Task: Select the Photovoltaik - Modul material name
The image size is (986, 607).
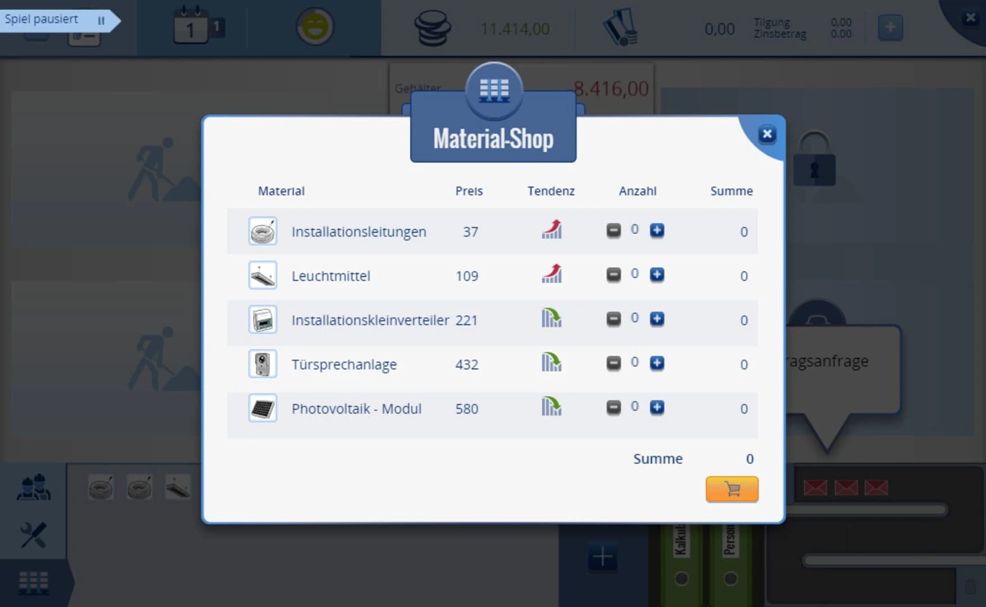Action: click(x=357, y=409)
